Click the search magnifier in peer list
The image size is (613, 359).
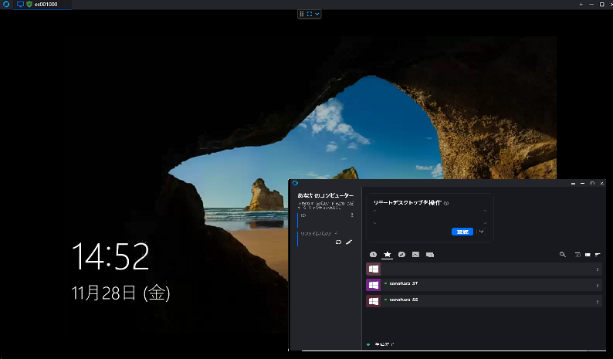point(563,255)
